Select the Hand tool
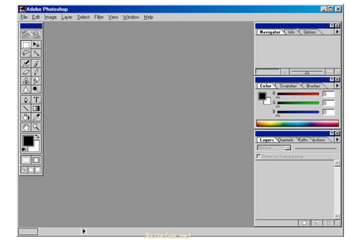Image resolution: width=350 pixels, height=241 pixels. pyautogui.click(x=26, y=127)
